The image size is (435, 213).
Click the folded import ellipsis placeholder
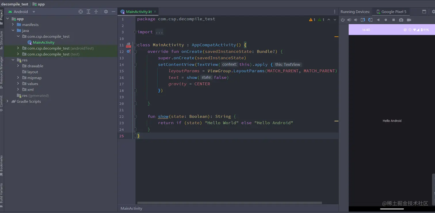click(159, 32)
